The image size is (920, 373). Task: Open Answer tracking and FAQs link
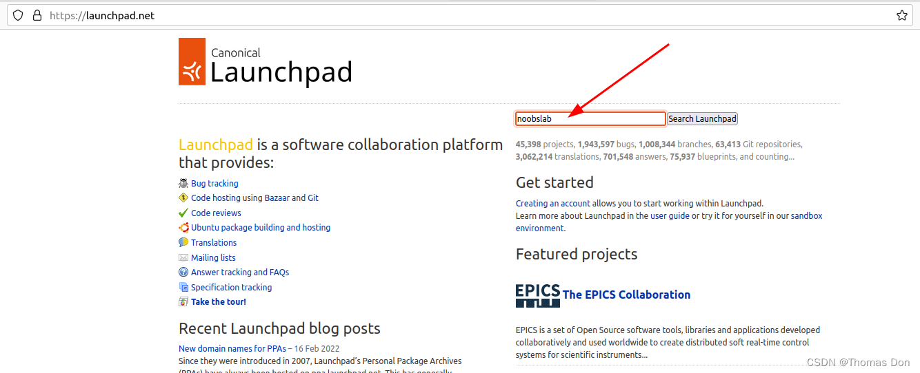240,272
